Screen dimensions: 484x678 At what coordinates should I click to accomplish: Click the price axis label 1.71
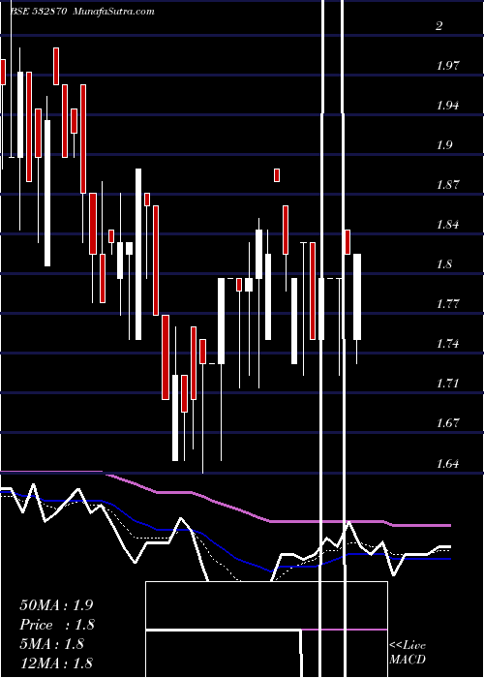(x=447, y=383)
